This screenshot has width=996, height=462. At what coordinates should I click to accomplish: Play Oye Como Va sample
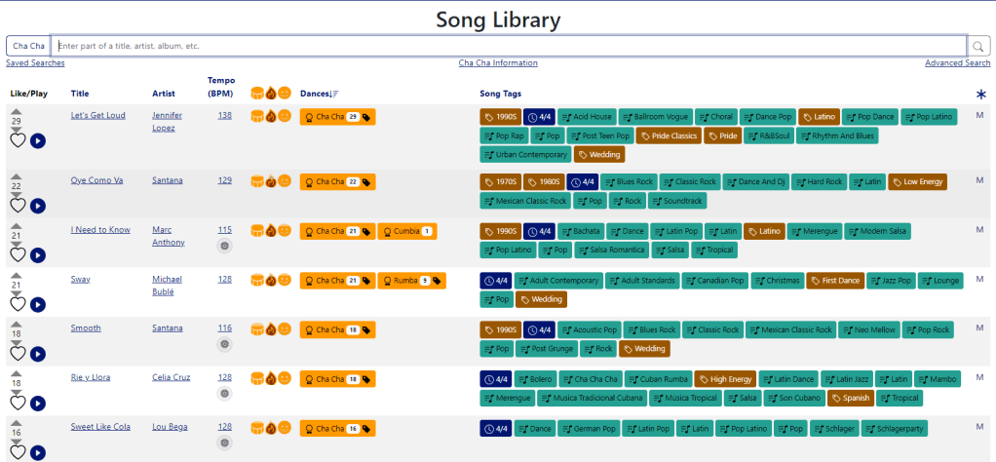point(38,206)
